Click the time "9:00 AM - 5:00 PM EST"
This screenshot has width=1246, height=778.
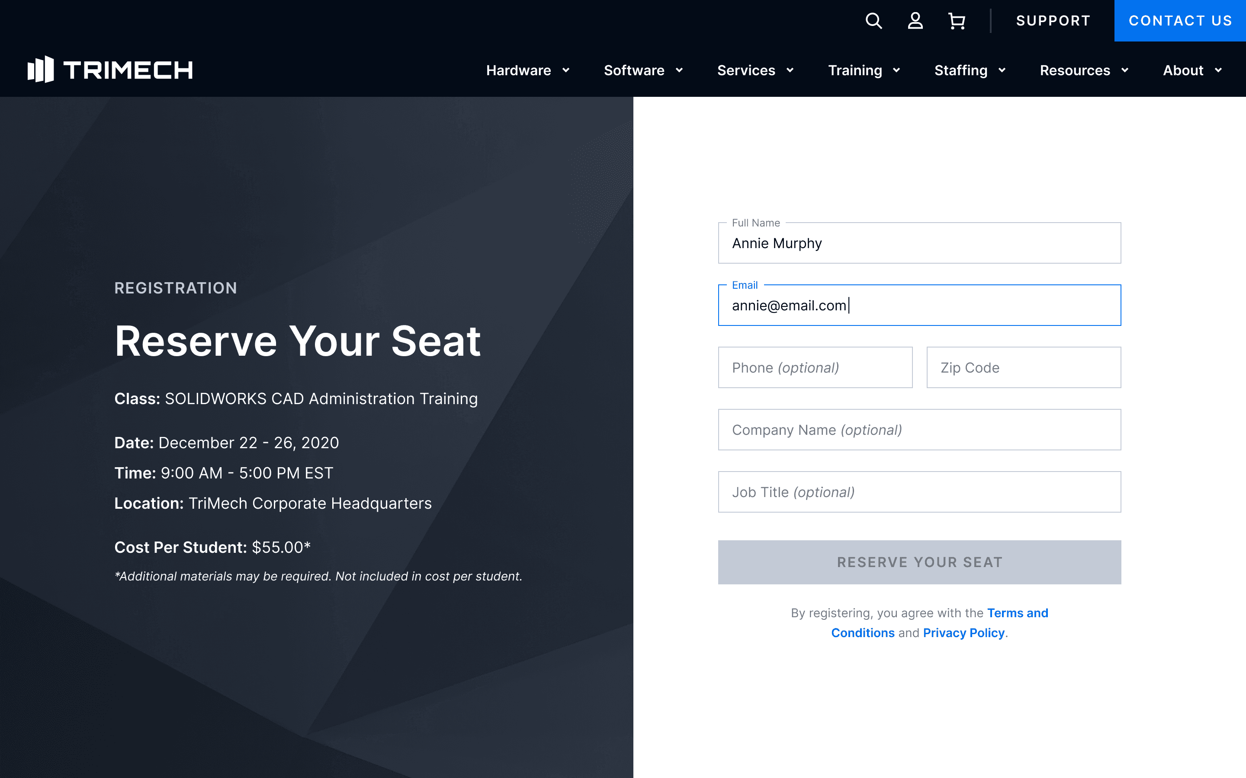pos(247,473)
